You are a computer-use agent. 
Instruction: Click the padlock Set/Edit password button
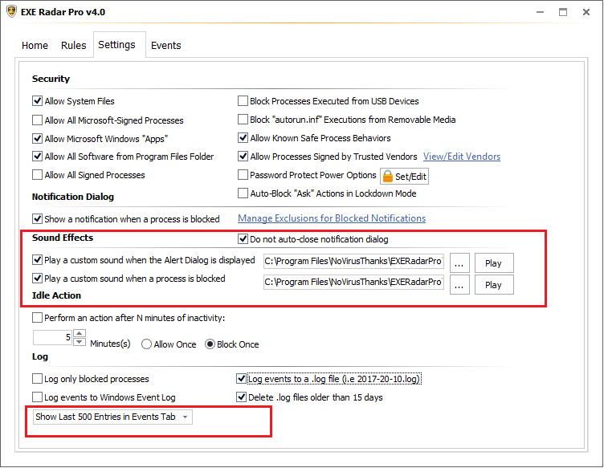405,176
